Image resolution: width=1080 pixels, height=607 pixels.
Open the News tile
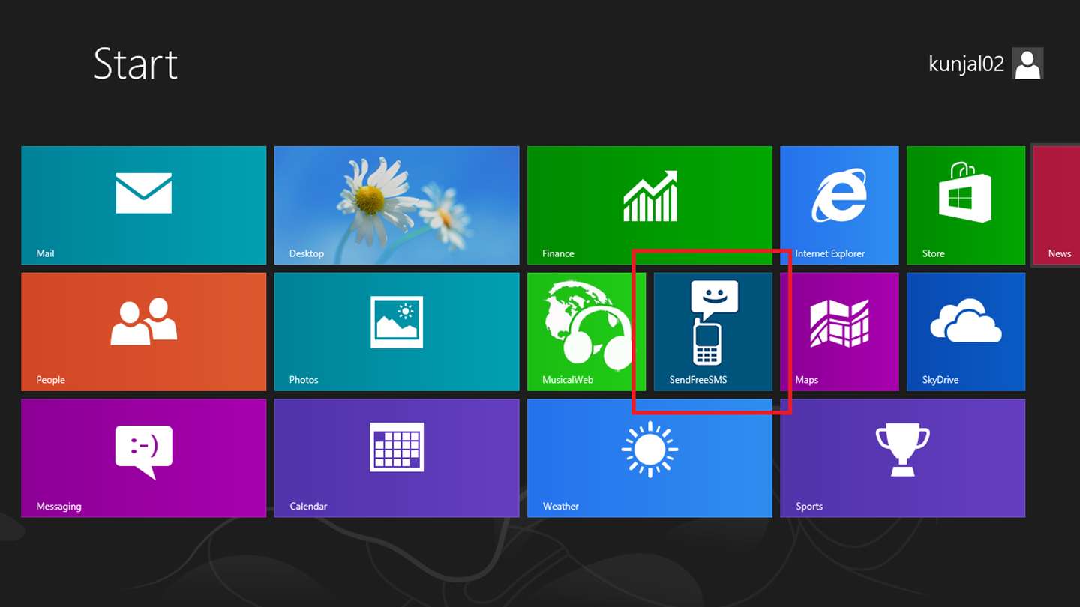(1056, 205)
